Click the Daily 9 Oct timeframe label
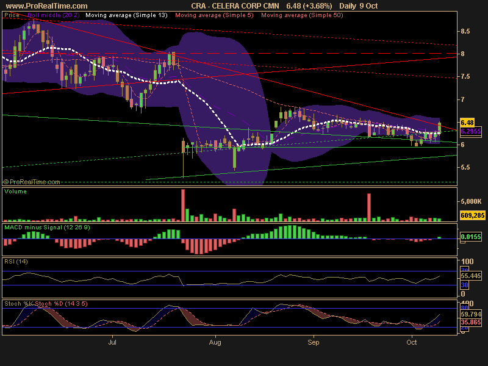Screen dimensions: 488x366 (359, 6)
